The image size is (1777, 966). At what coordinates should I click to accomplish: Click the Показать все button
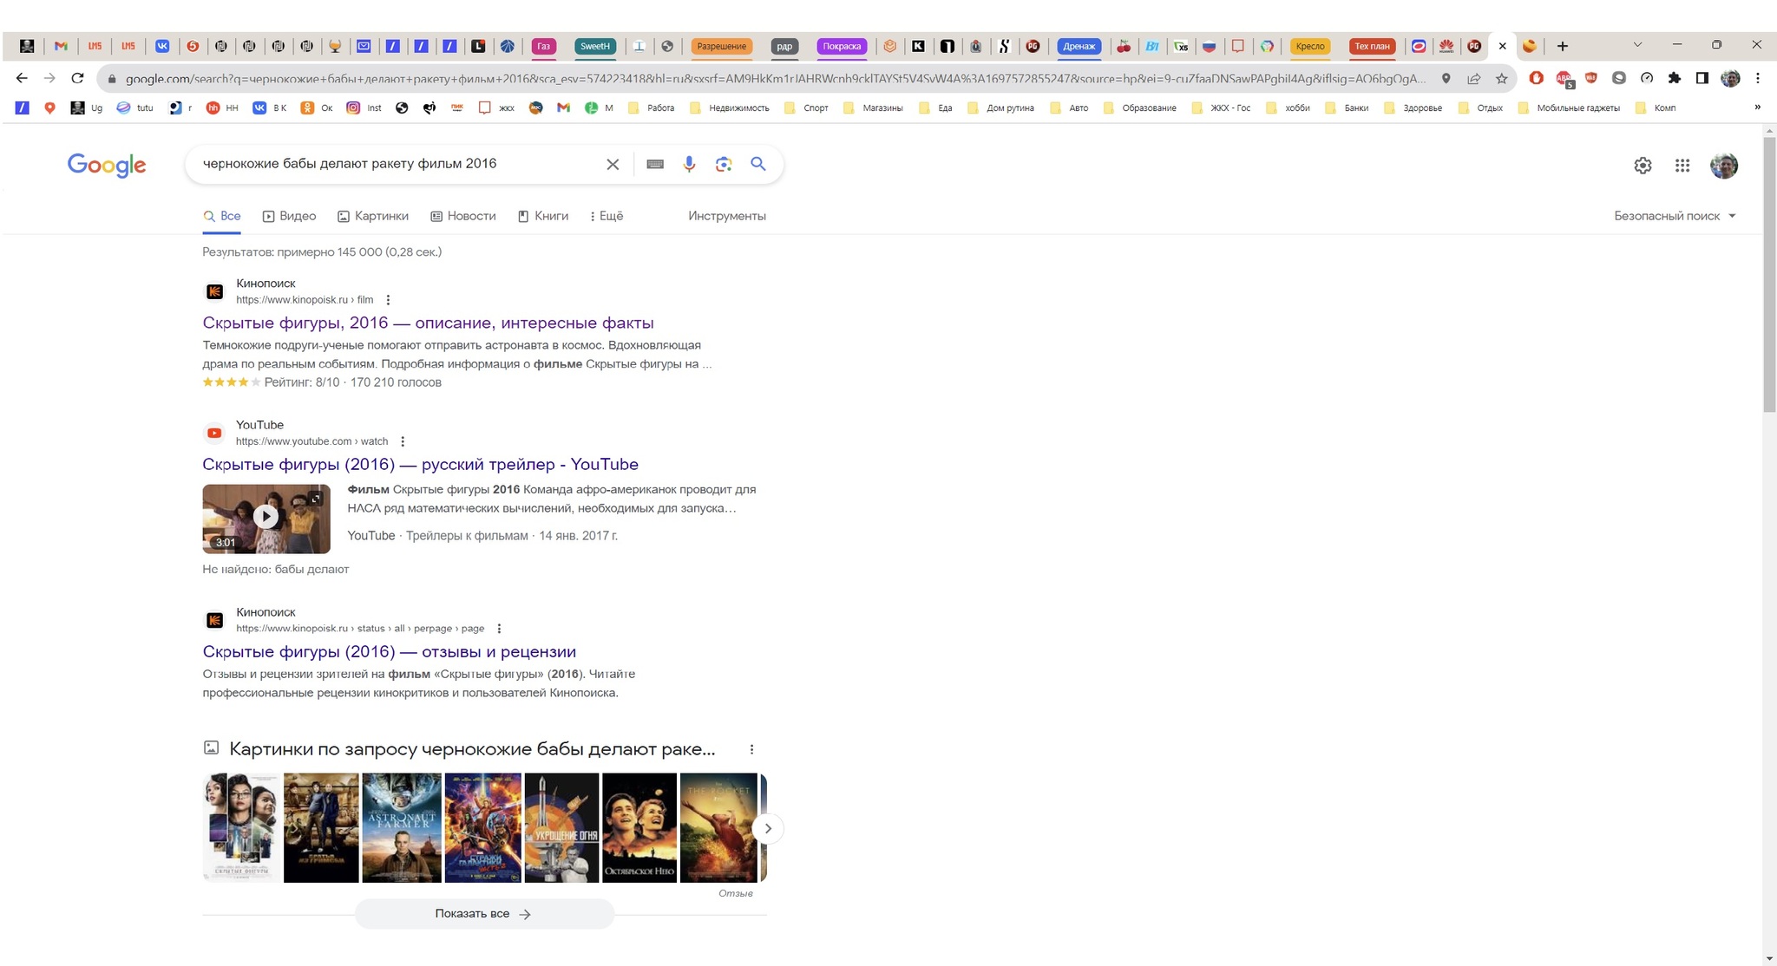[x=483, y=914]
